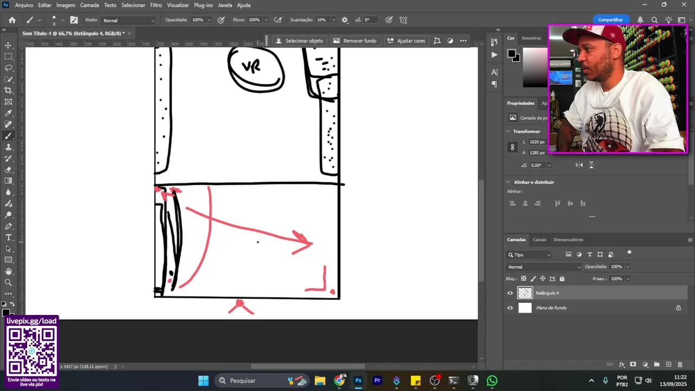Create new adjustment layer

pyautogui.click(x=645, y=364)
